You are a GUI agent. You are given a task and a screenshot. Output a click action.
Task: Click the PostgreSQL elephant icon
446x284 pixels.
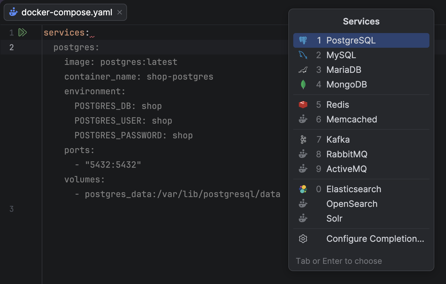coord(303,40)
